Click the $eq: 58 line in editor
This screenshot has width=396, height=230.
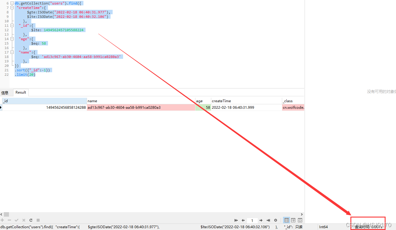point(38,43)
